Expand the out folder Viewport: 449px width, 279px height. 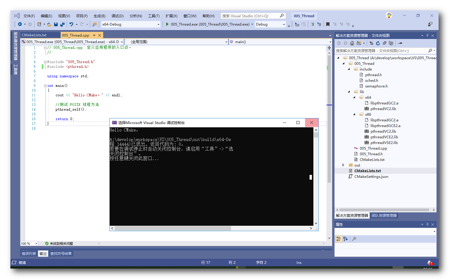[x=343, y=165]
